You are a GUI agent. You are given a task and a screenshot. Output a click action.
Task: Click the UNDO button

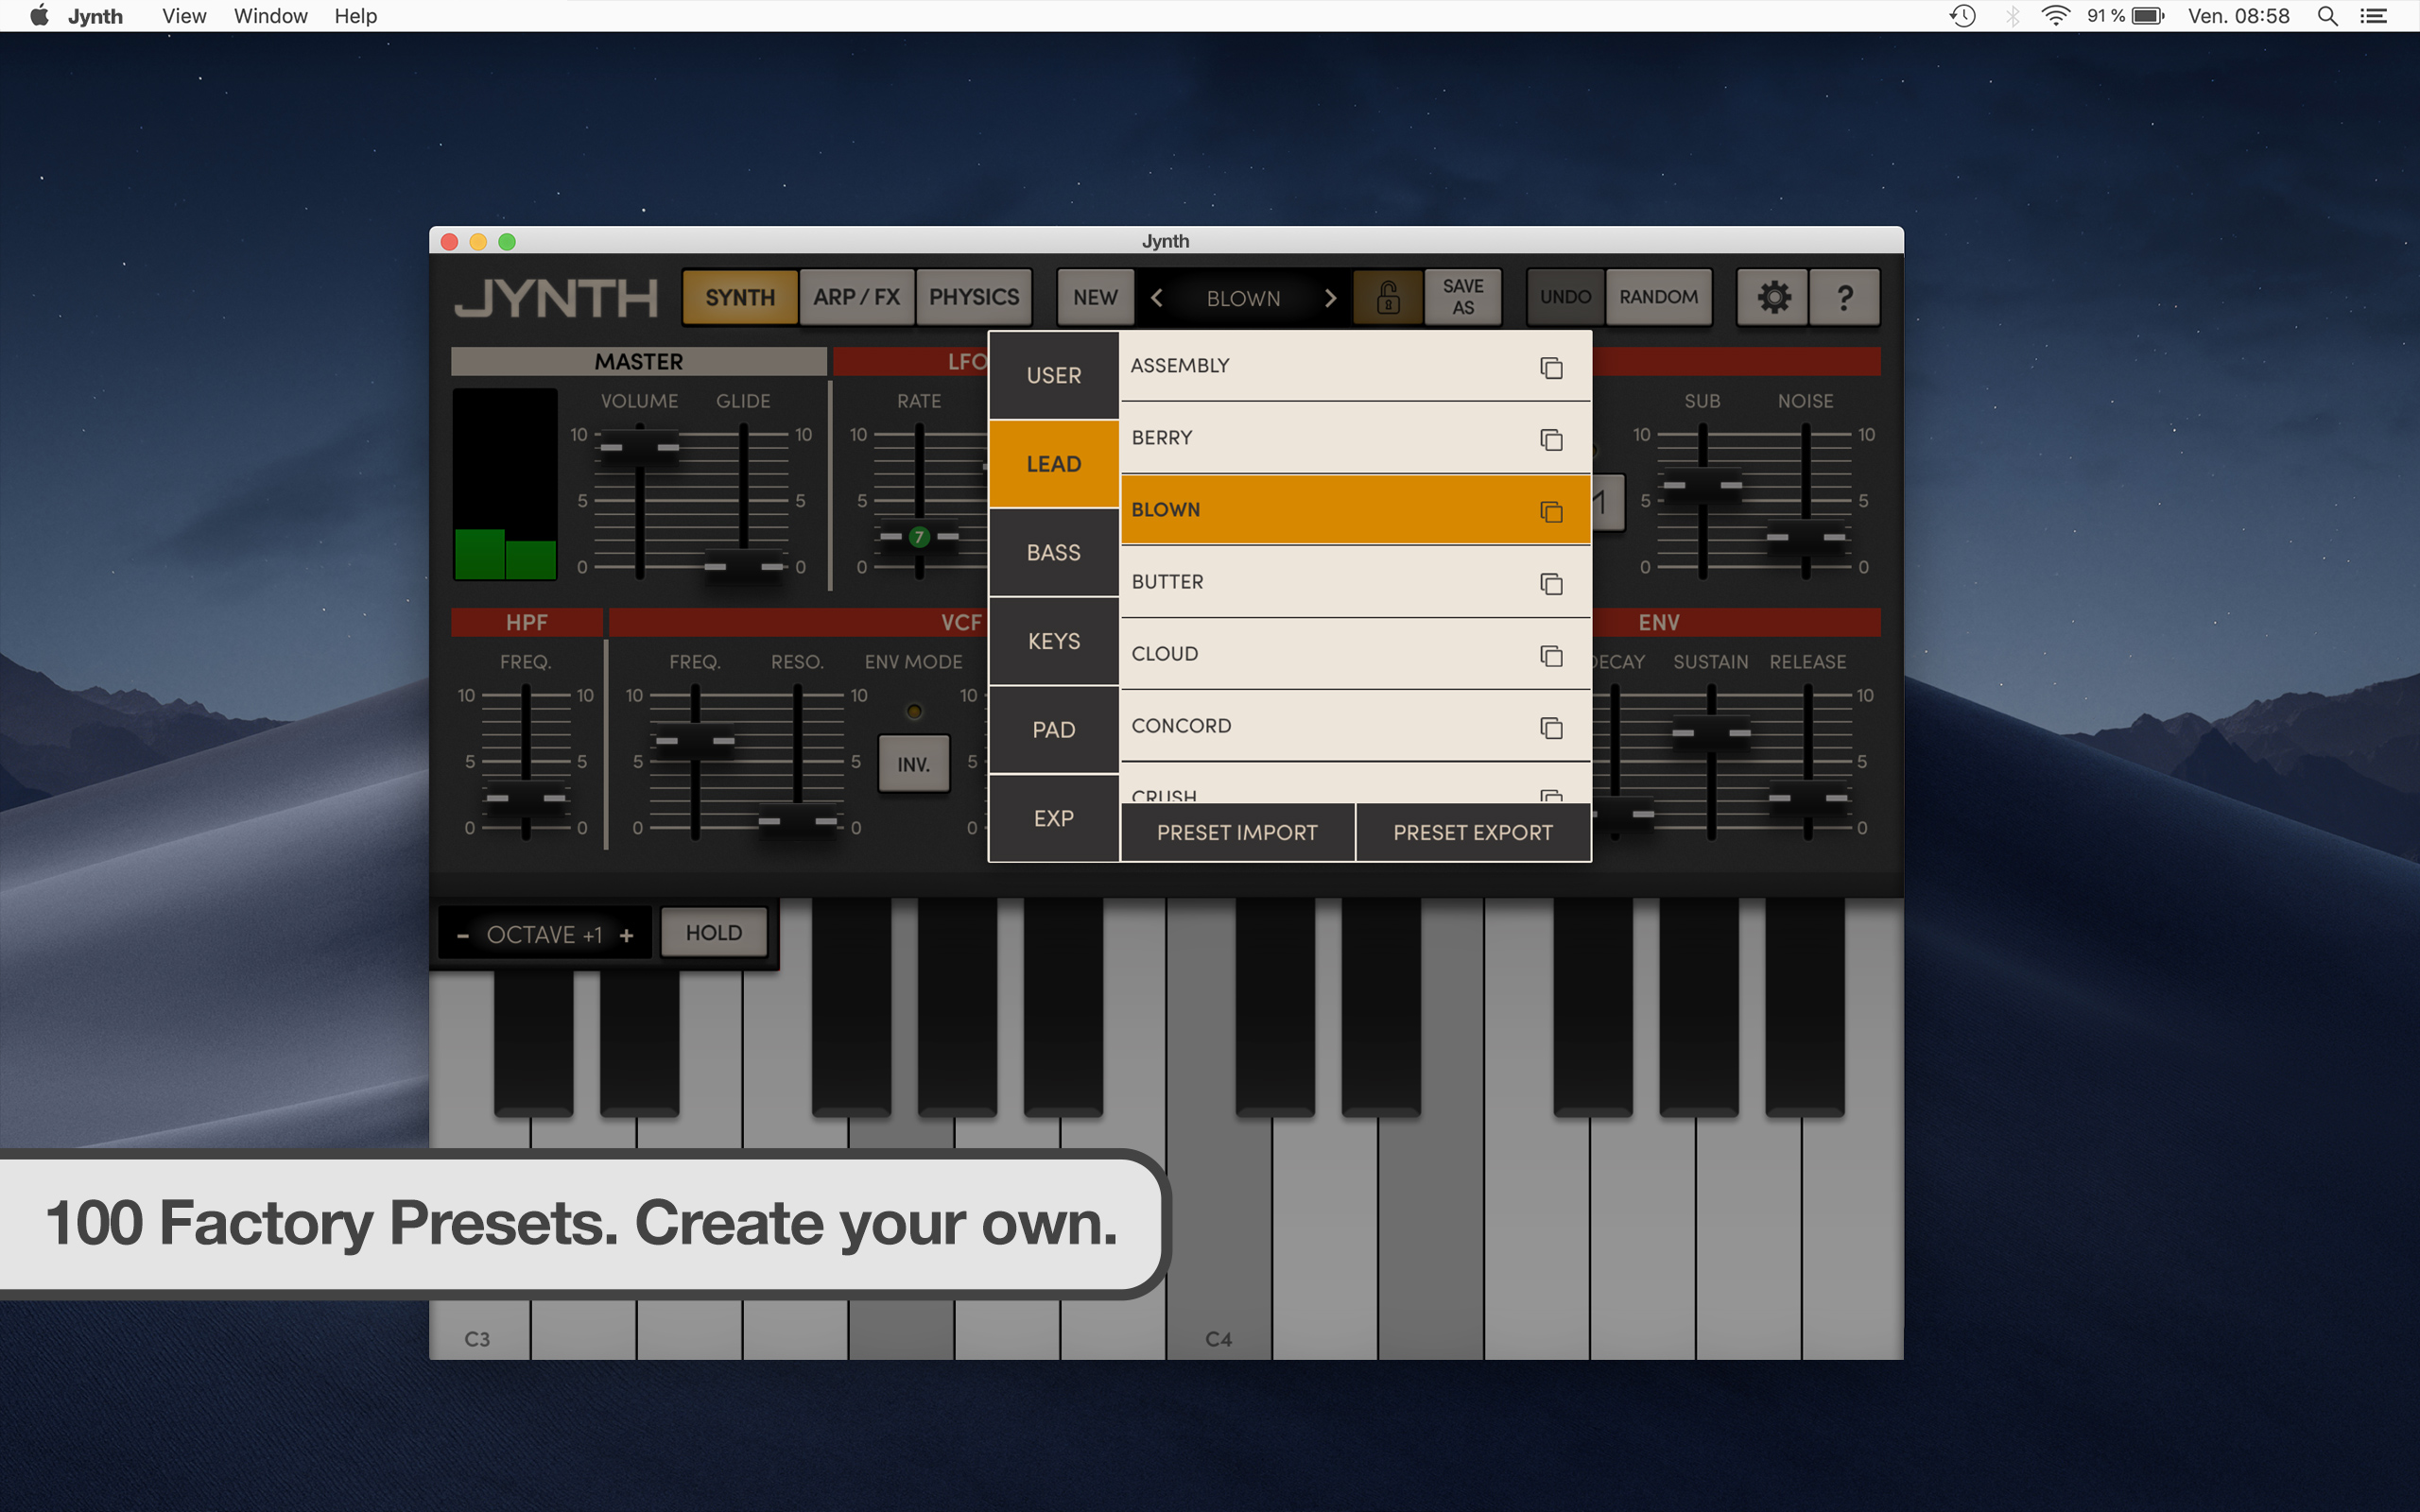1565,297
